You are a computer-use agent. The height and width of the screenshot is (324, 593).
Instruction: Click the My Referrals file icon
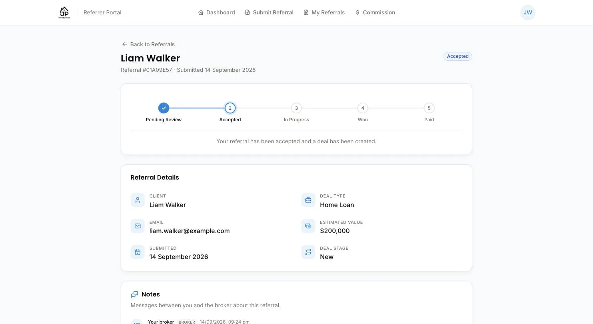point(306,12)
